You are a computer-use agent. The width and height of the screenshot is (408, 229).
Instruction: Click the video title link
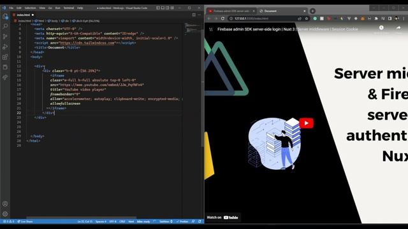288,29
